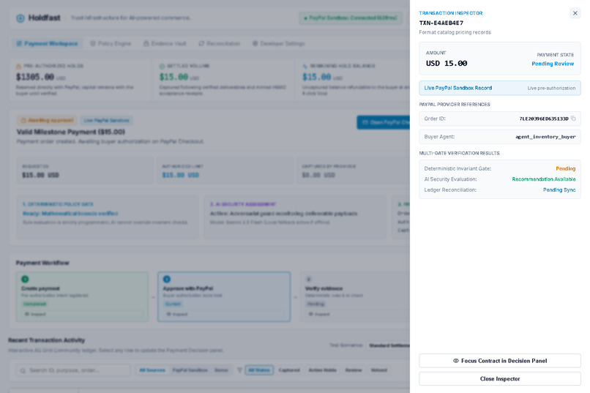Viewport: 590px width, 393px height.
Task: Open the Payment Workspace tab in background page
Action: tap(47, 44)
